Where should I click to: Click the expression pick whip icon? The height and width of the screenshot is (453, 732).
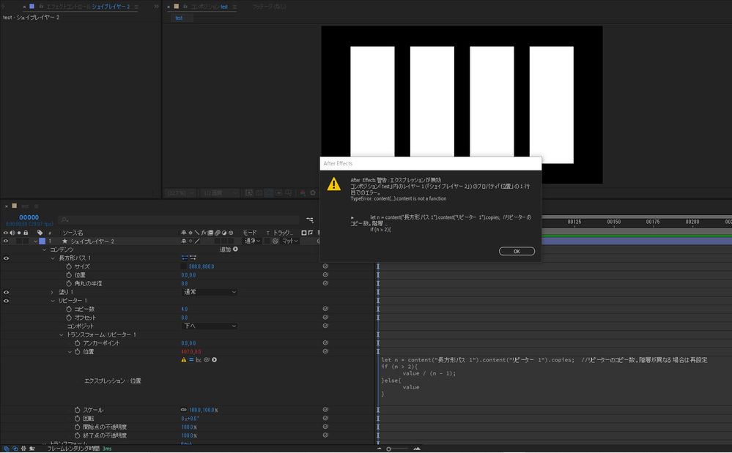coord(207,360)
